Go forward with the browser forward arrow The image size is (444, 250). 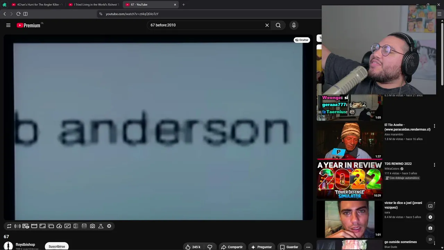pos(11,14)
